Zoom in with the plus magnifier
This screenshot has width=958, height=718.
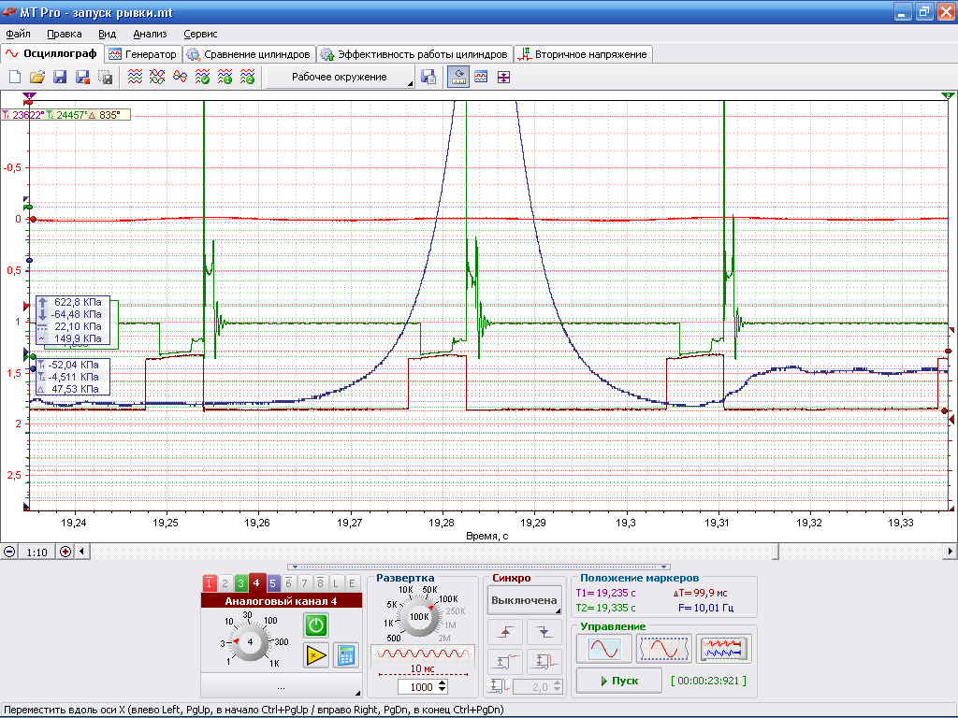point(65,552)
